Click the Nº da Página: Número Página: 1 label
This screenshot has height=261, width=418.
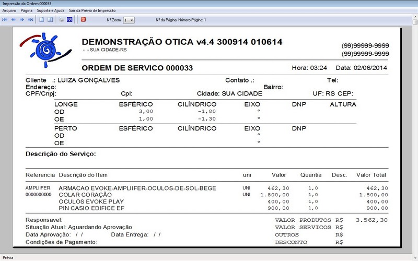181,20
